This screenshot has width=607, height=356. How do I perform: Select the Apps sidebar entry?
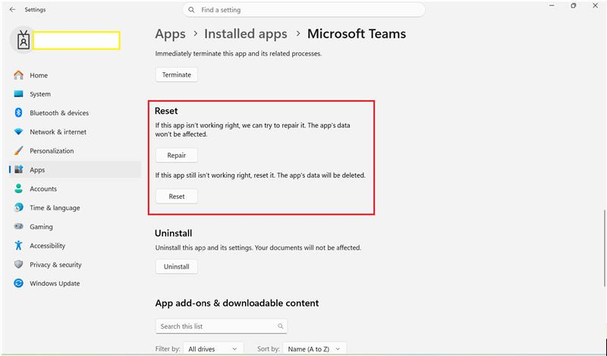coord(75,170)
